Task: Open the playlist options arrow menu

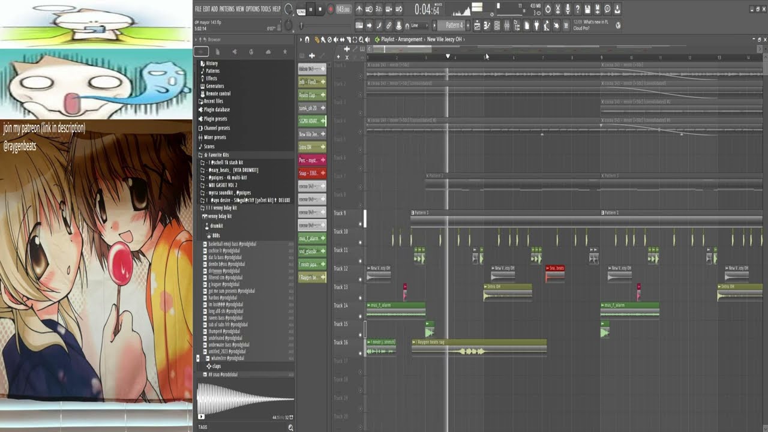Action: click(x=301, y=40)
